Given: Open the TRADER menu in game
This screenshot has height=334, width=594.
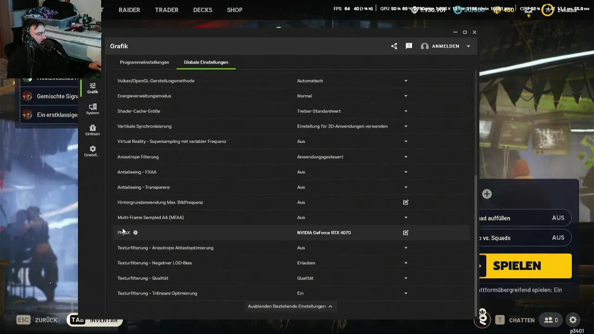Looking at the screenshot, I should pos(167,10).
